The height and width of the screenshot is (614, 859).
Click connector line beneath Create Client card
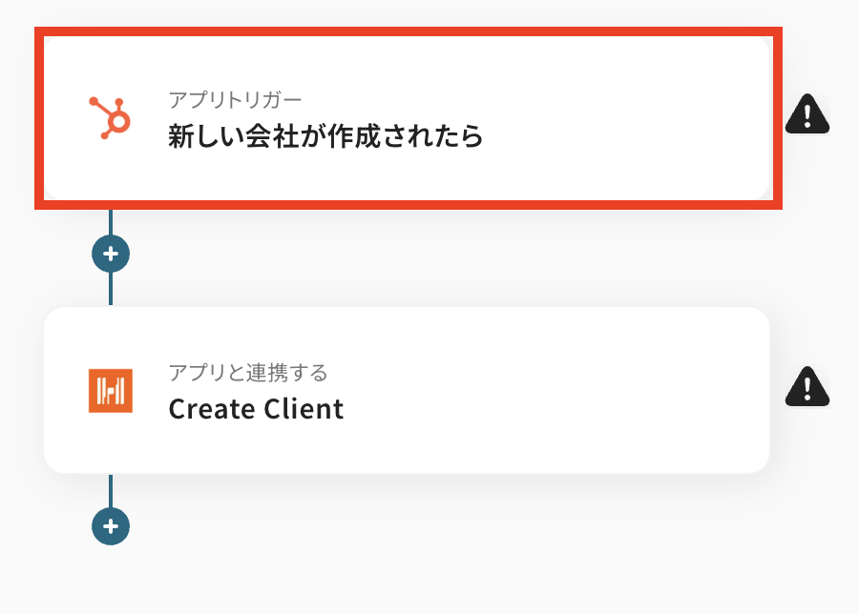point(111,490)
